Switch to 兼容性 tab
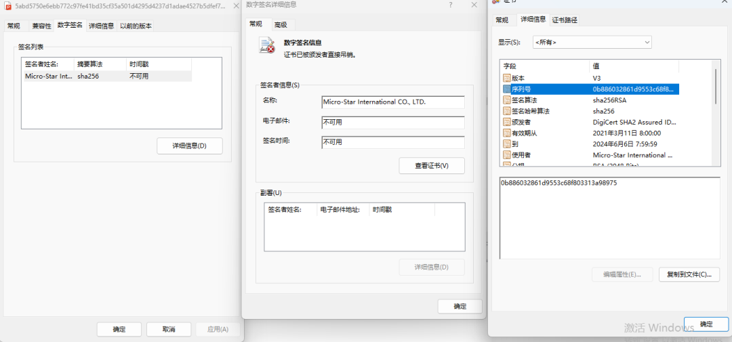 click(x=41, y=26)
